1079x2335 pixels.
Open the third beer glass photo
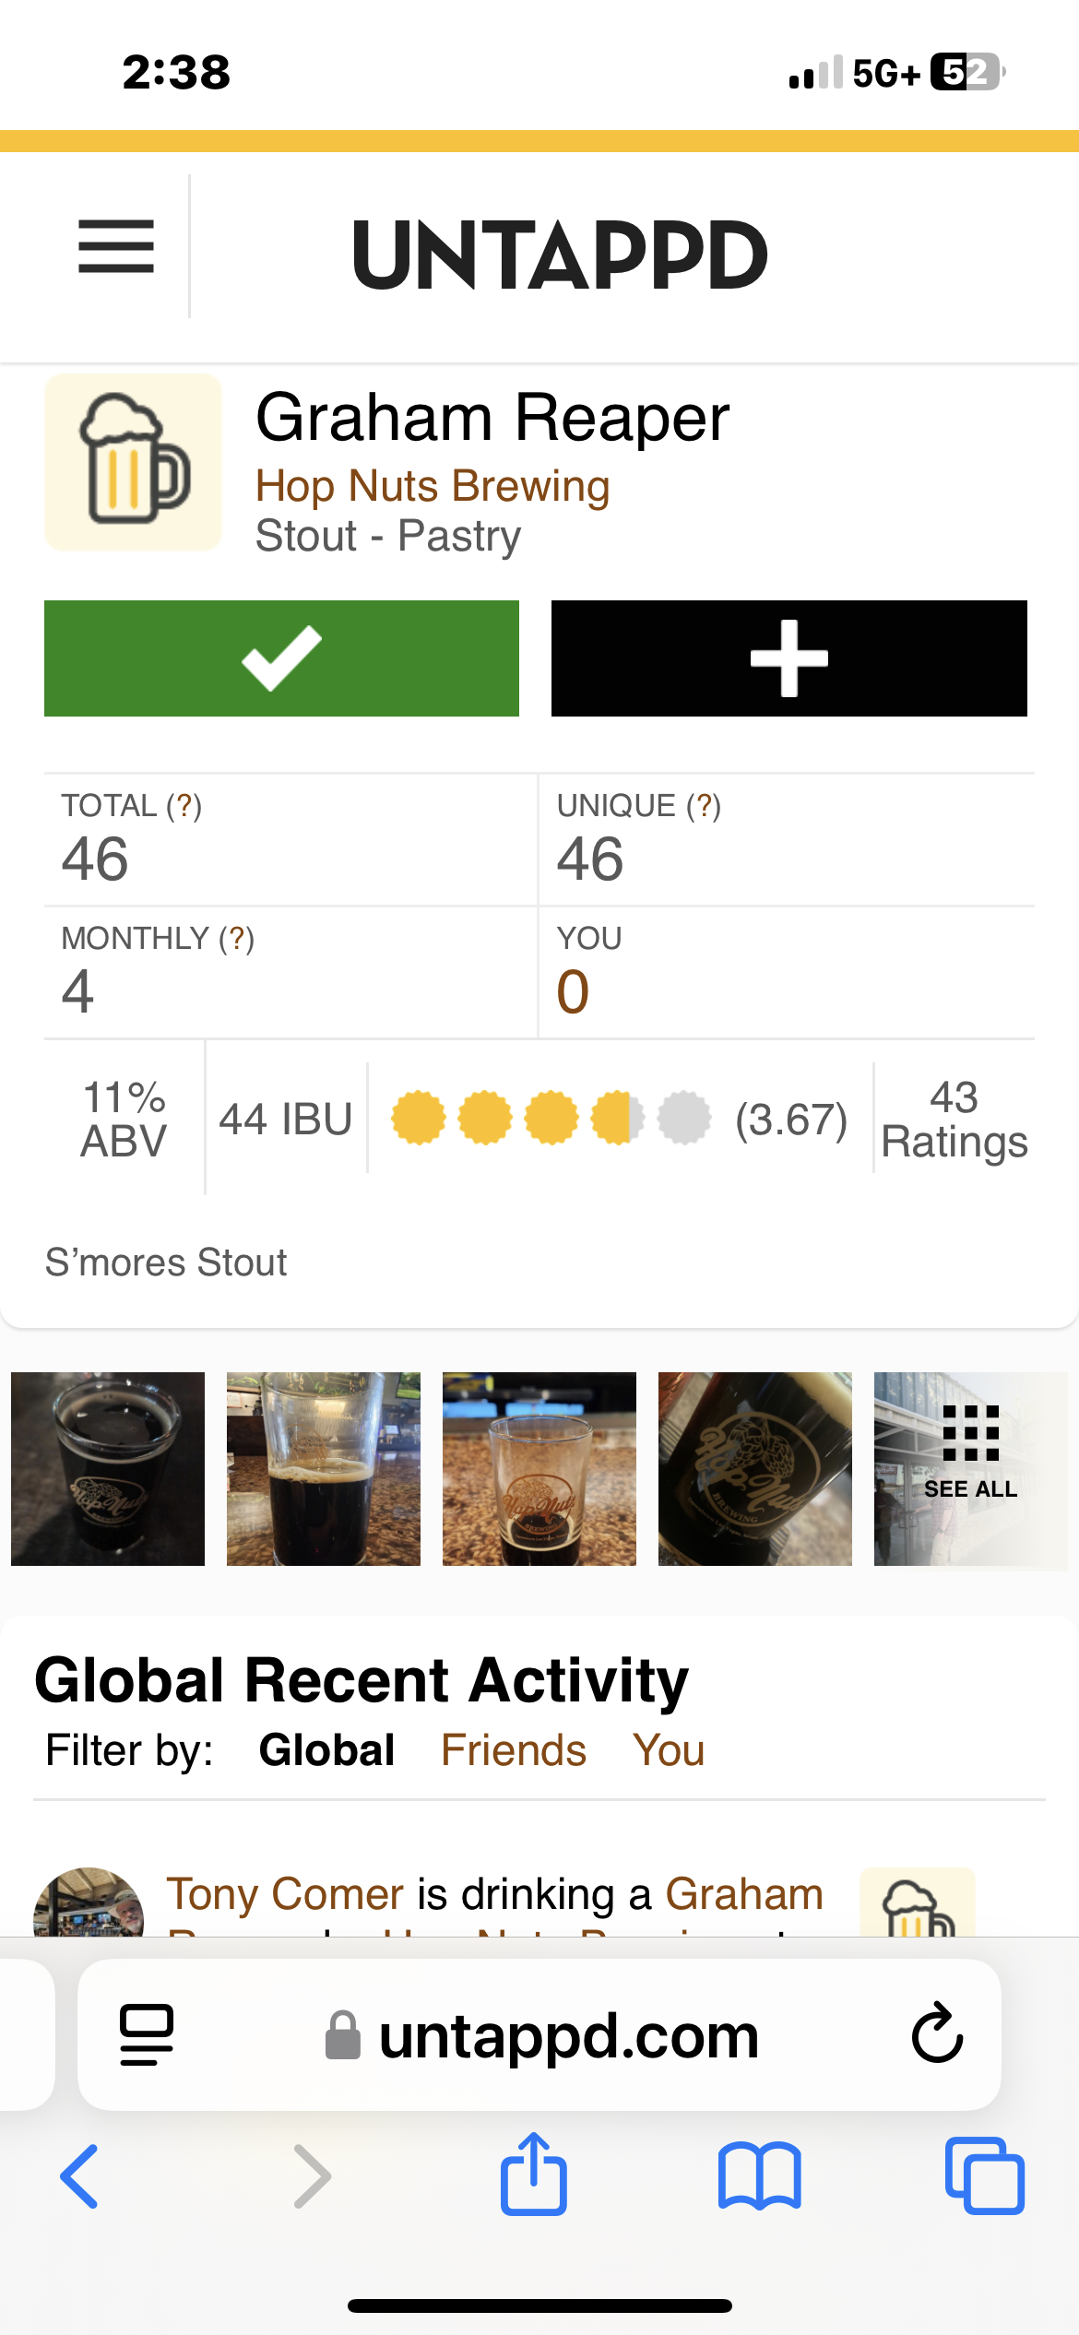[539, 1469]
